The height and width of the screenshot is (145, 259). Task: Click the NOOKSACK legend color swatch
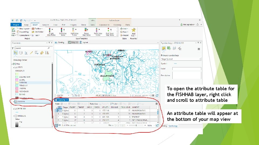coord(17,91)
